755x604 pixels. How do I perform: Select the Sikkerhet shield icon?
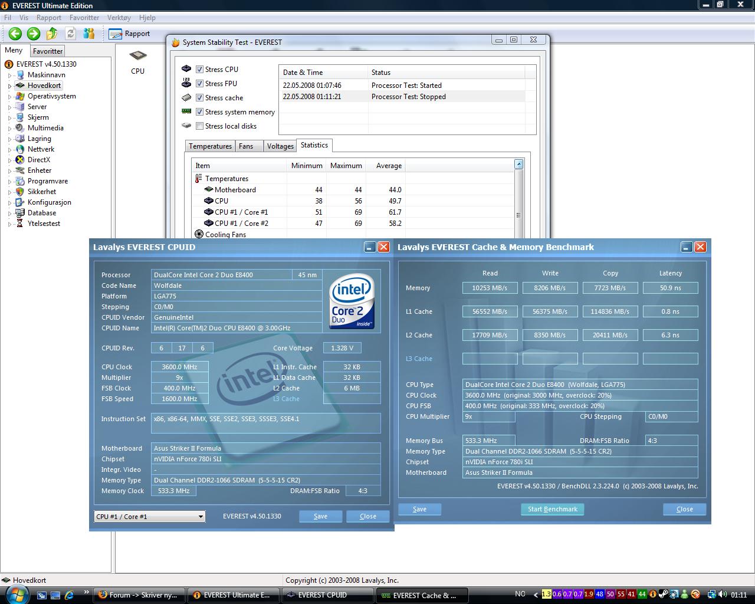pos(20,192)
